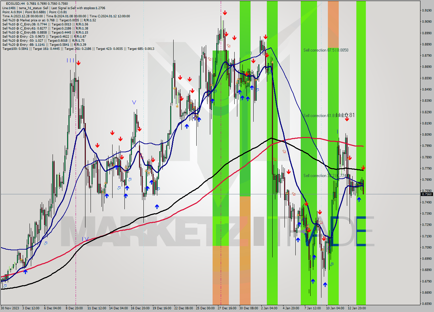Click the 0.8490 price axis label
The width and height of the screenshot is (434, 312).
(427, 90)
